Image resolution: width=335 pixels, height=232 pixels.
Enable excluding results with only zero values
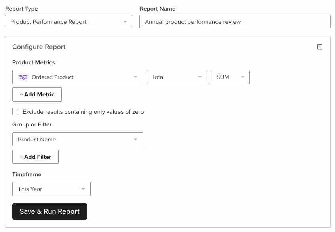(x=15, y=111)
